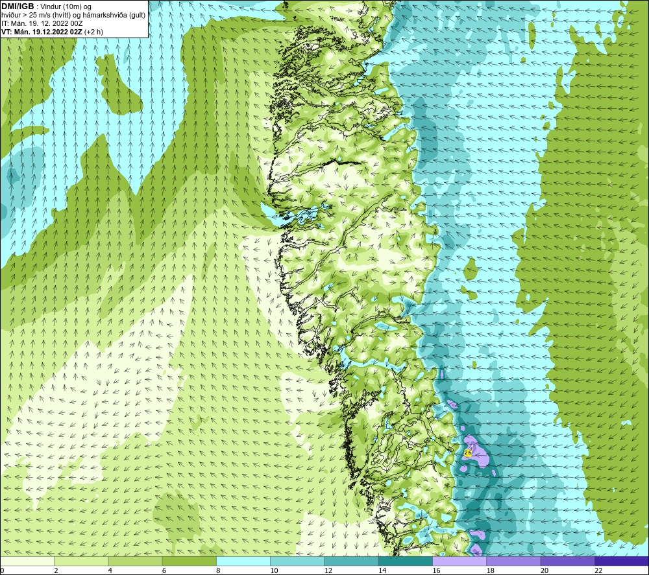Pick the green 4–6 m/s legend swatch
Screen dimensions: 649x575
point(135,561)
